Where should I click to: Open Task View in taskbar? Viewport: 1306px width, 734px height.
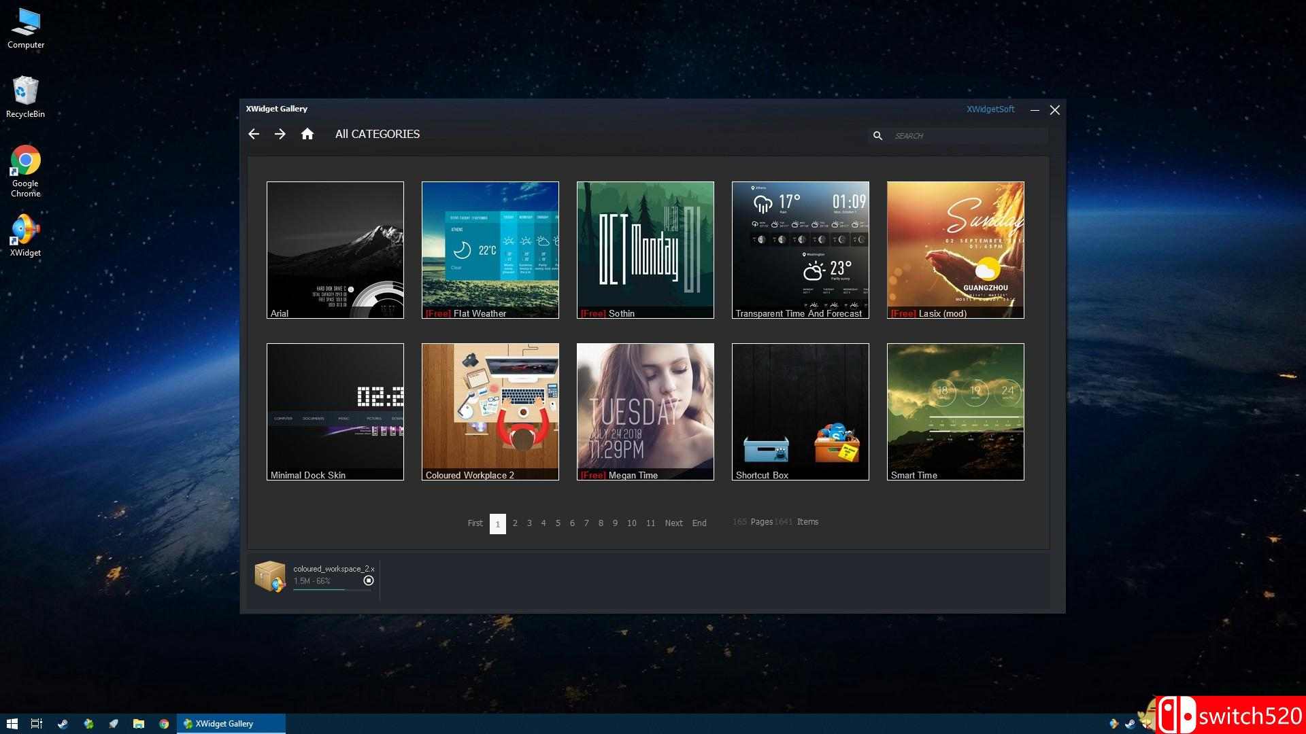click(x=37, y=724)
